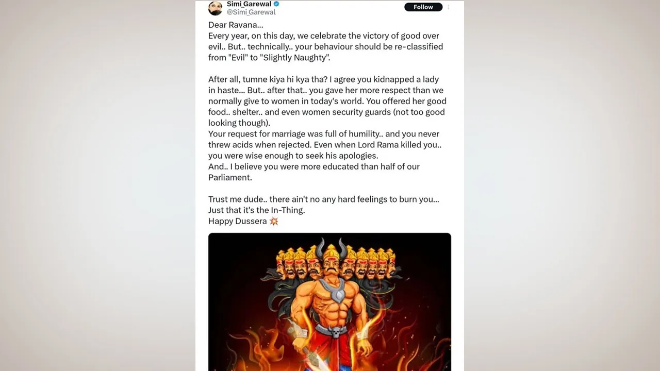
Task: Click the @Simi_Garewal handle
Action: coord(251,12)
